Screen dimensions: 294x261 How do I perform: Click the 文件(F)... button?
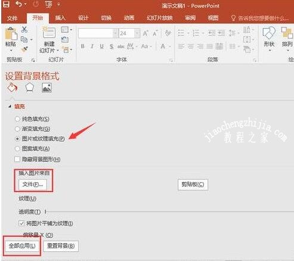[33, 185]
